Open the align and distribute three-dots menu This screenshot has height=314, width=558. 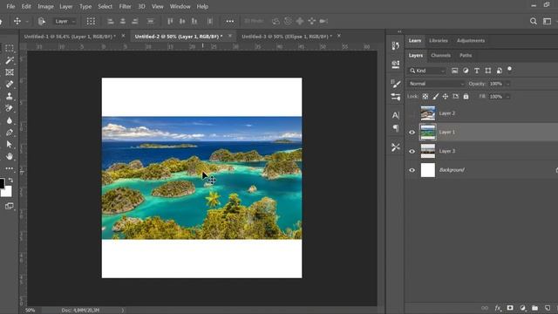230,21
